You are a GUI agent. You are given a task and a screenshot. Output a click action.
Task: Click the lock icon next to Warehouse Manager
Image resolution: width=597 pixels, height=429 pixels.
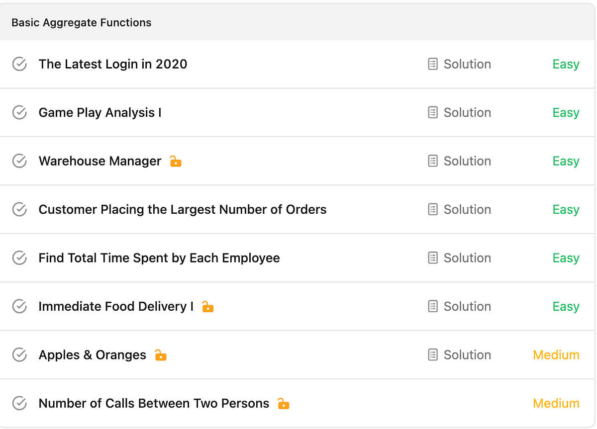[x=175, y=161]
